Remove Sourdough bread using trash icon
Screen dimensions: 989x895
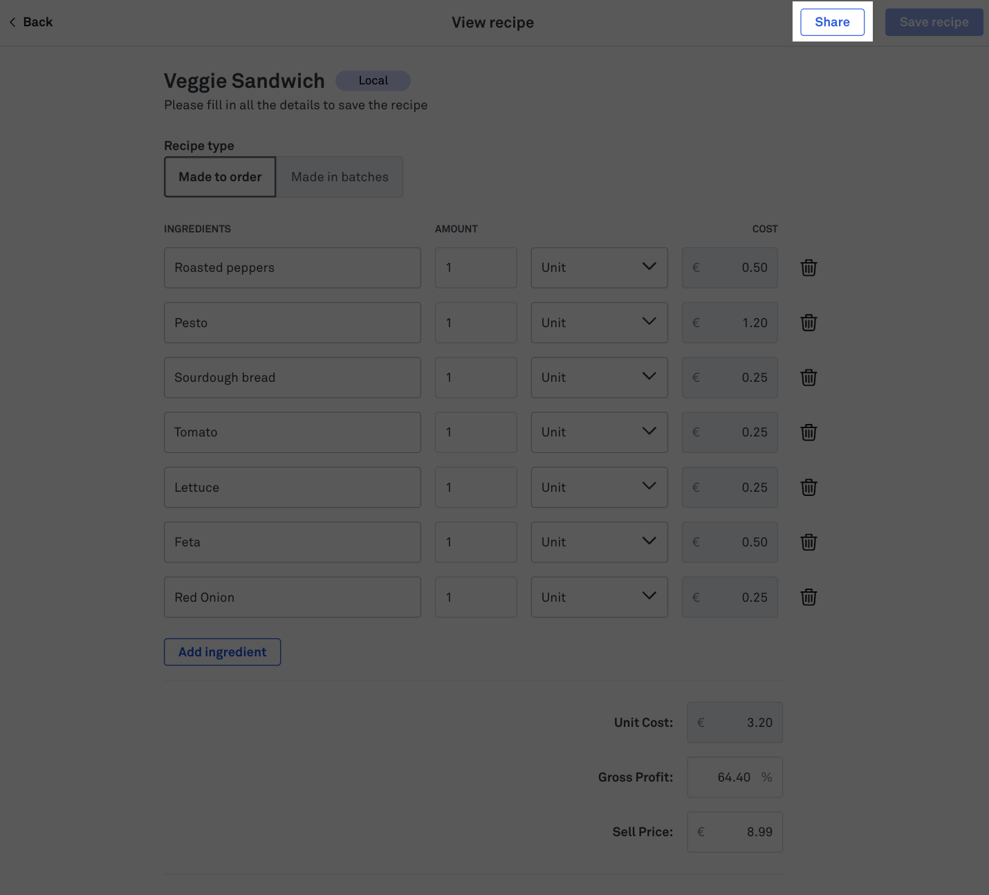(808, 378)
